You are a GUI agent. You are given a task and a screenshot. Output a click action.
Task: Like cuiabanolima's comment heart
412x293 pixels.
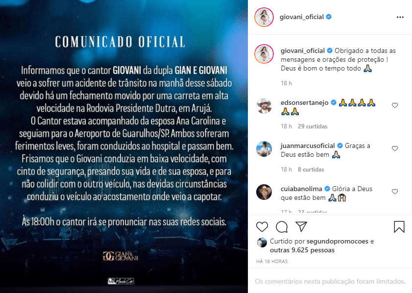click(395, 192)
